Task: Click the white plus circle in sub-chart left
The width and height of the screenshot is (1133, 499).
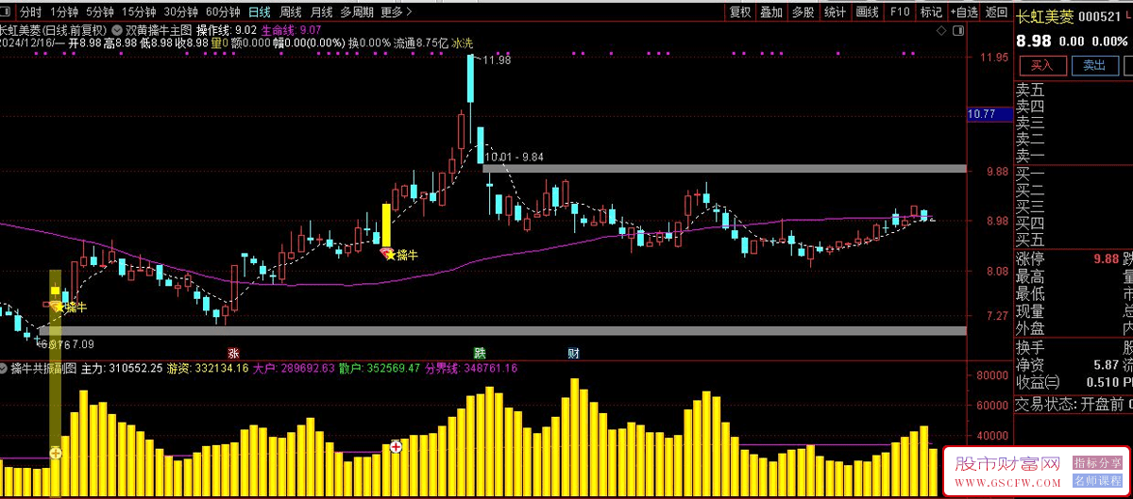Action: click(x=56, y=454)
